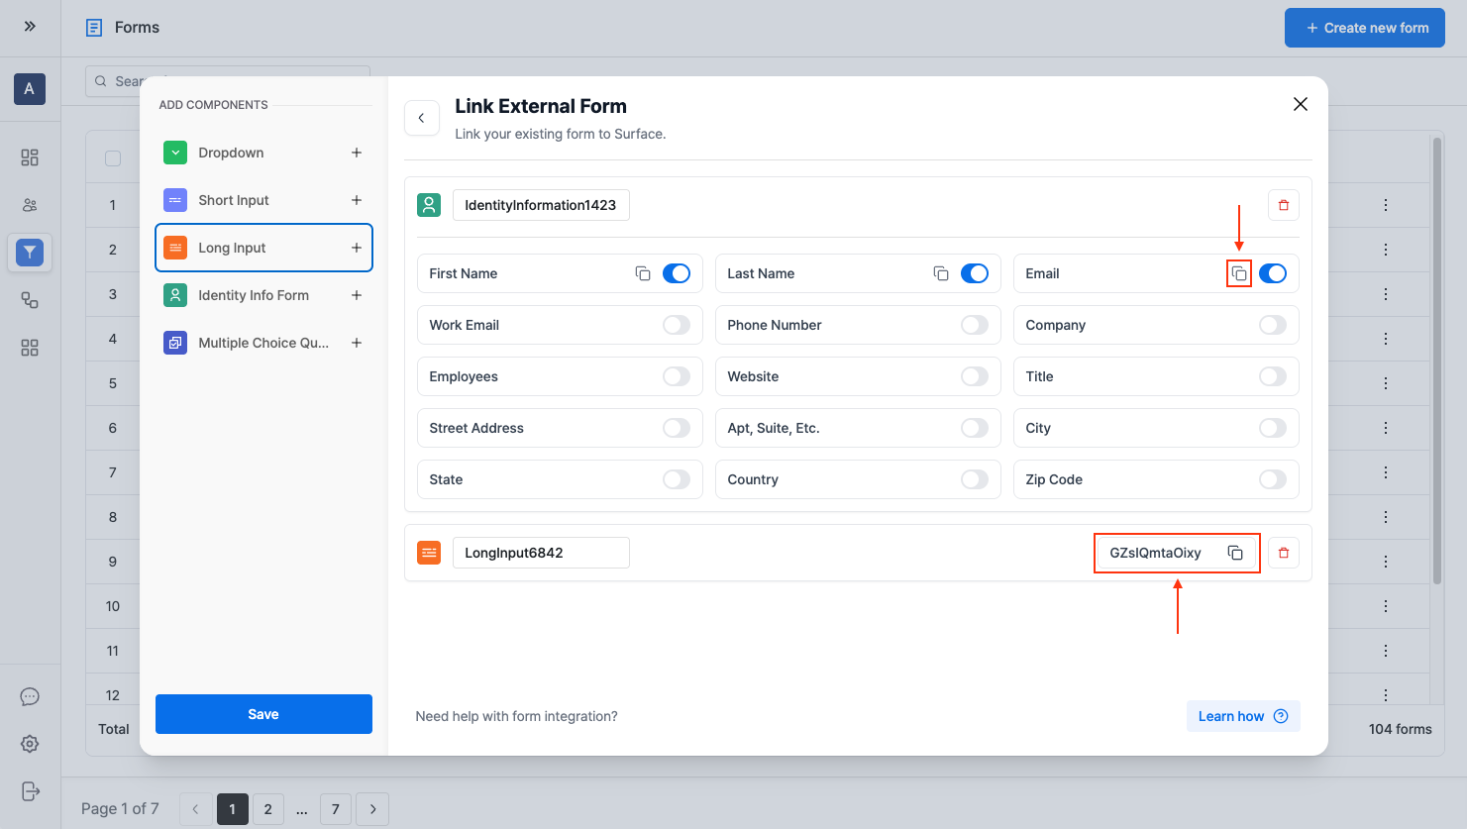Open the contacts people icon in sidebar

click(x=30, y=205)
